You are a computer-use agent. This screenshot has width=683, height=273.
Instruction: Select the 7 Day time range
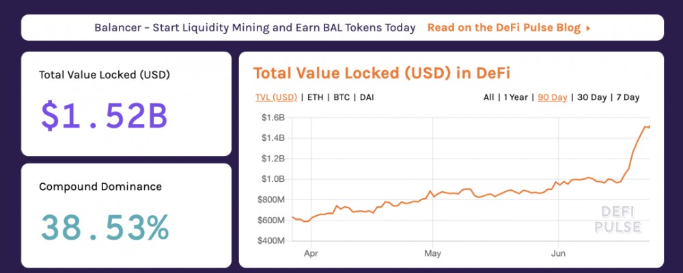(x=628, y=97)
